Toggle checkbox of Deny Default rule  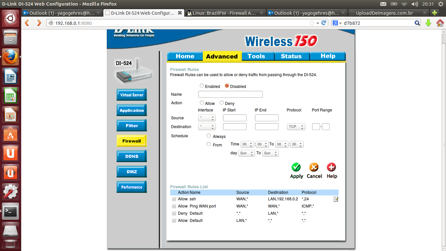[x=174, y=213]
